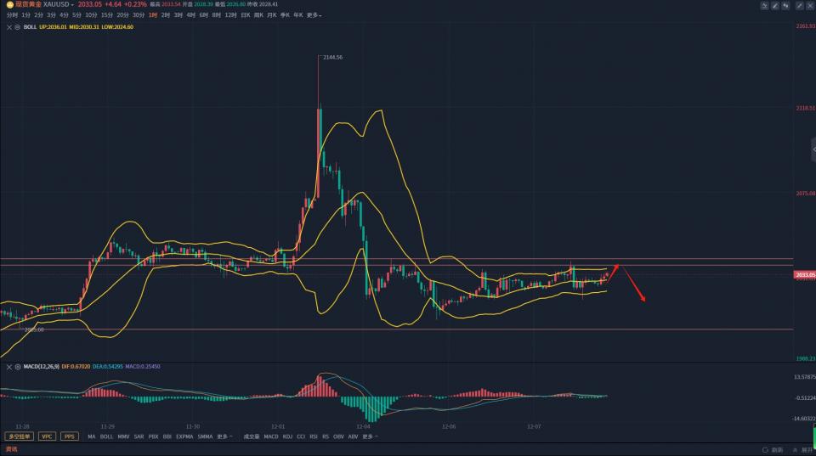Enable the BBI indicator

167,436
